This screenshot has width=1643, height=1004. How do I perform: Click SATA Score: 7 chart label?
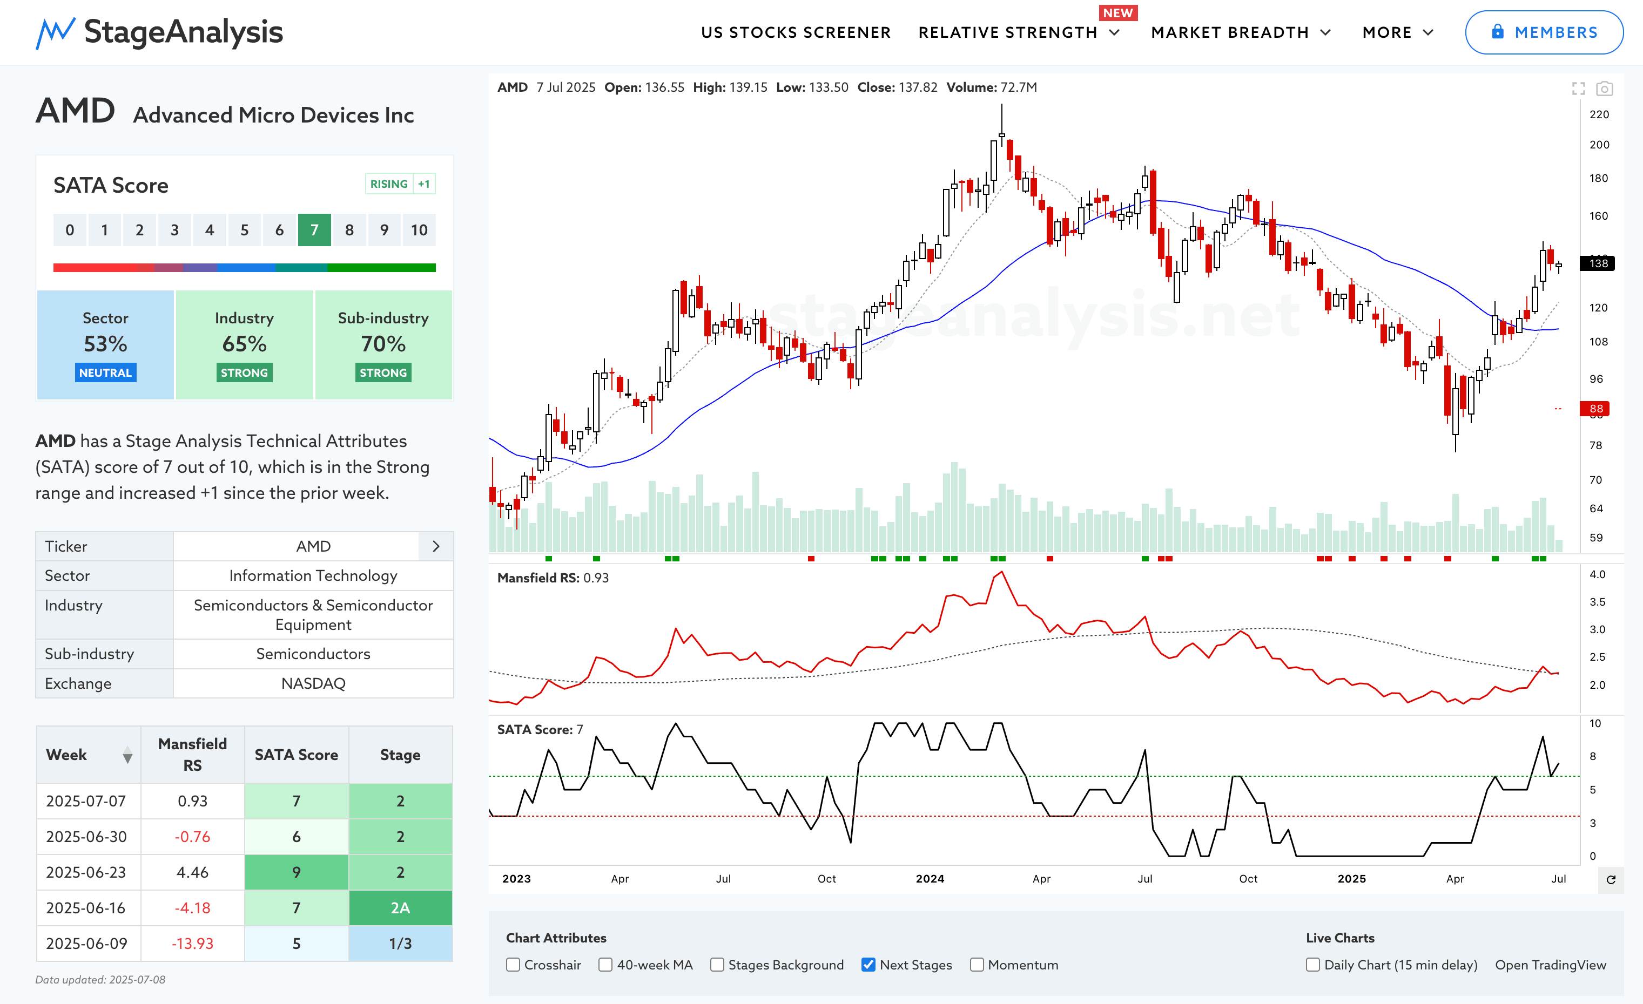540,729
